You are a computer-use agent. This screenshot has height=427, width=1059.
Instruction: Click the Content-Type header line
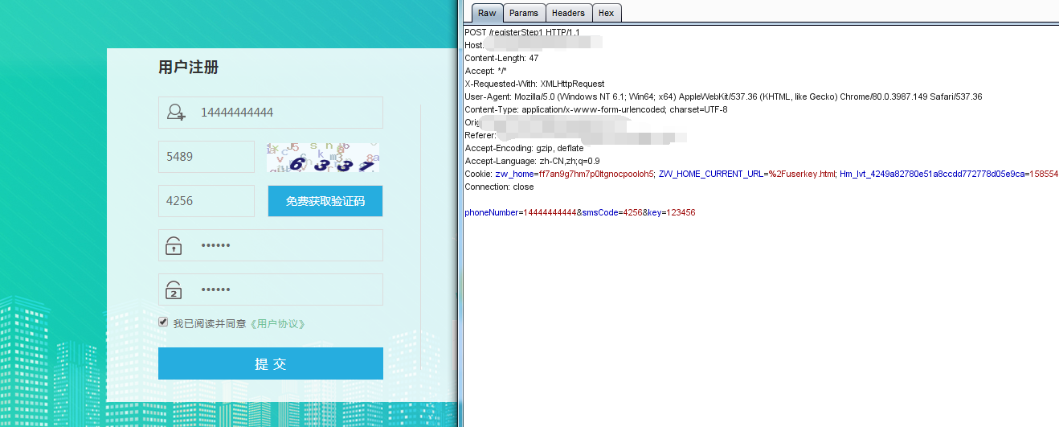click(596, 109)
